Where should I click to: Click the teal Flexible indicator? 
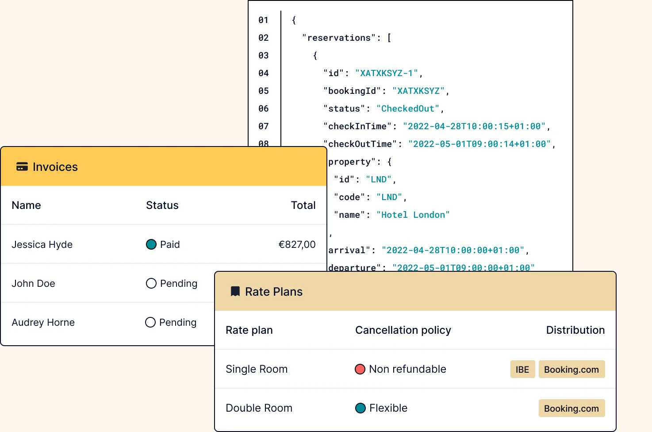pos(361,408)
